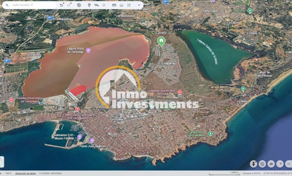This screenshot has height=176, width=292.
Task: Undo the last action in the toolbar
Action: [62, 5]
